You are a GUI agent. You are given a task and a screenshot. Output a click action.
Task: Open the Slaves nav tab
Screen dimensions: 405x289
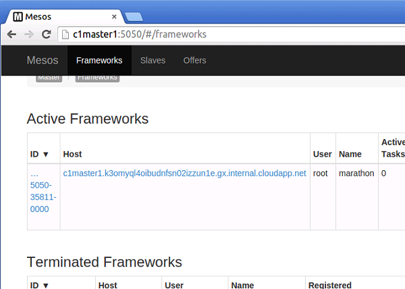point(153,61)
